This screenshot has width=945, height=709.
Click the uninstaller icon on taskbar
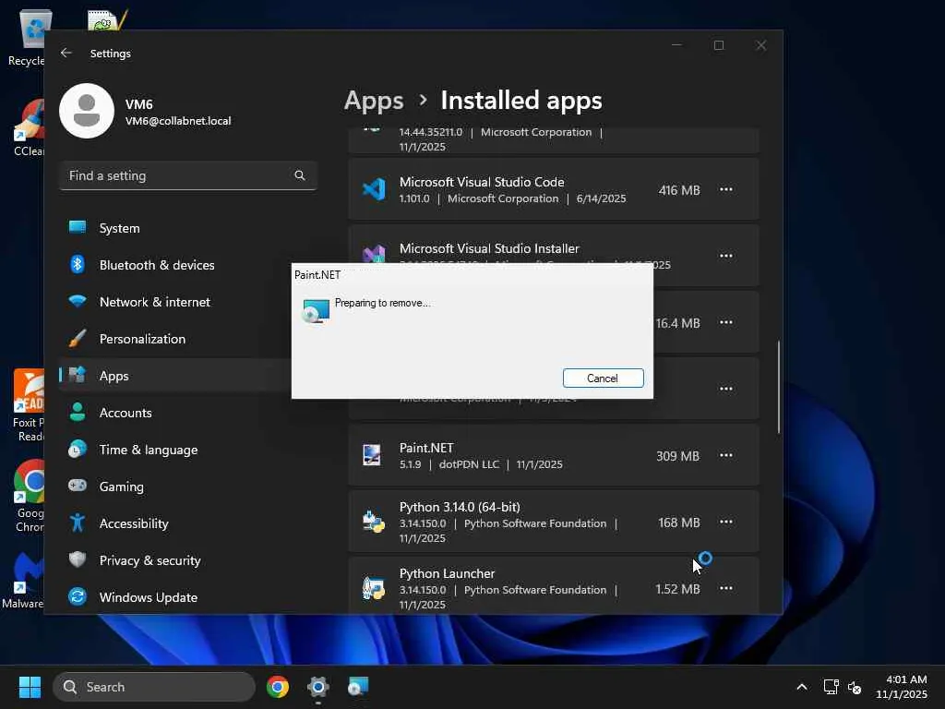click(358, 687)
